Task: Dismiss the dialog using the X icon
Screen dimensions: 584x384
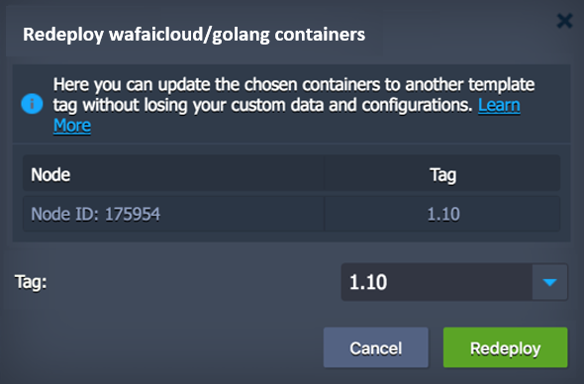Action: [x=564, y=21]
